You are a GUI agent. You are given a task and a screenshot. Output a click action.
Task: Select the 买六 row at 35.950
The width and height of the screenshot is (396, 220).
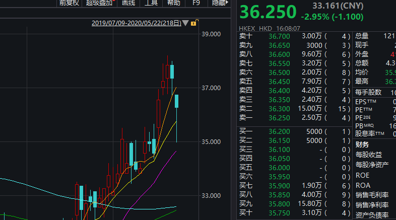tap(294, 177)
